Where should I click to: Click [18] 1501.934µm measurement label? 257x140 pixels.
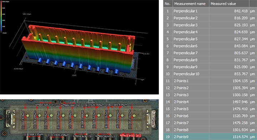click(116, 105)
